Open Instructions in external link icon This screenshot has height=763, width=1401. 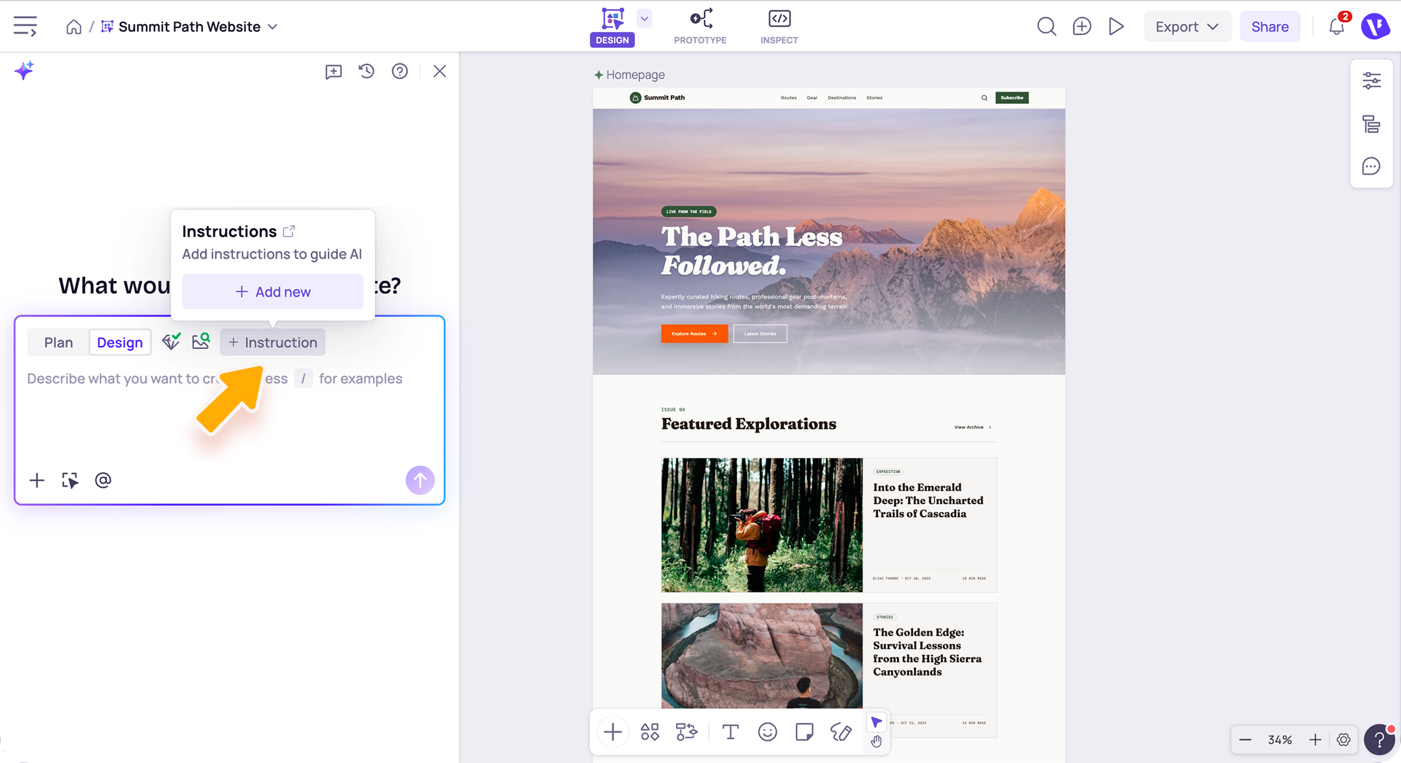tap(289, 231)
